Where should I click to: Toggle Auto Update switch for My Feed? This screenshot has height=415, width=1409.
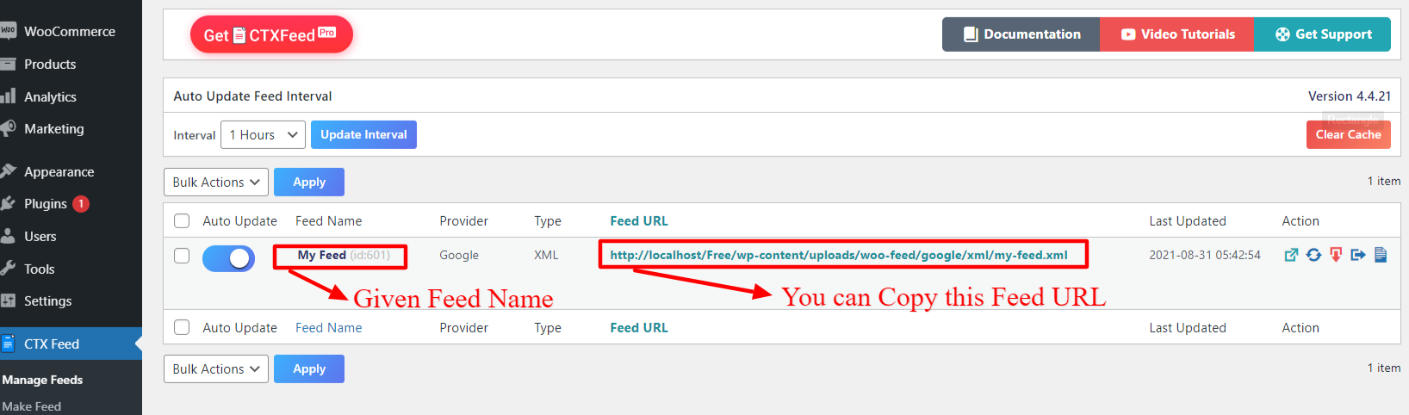click(228, 258)
